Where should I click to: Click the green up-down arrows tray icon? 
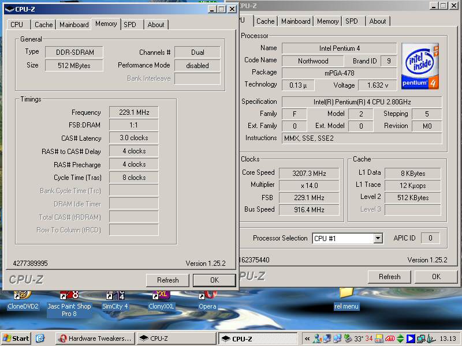(x=400, y=339)
